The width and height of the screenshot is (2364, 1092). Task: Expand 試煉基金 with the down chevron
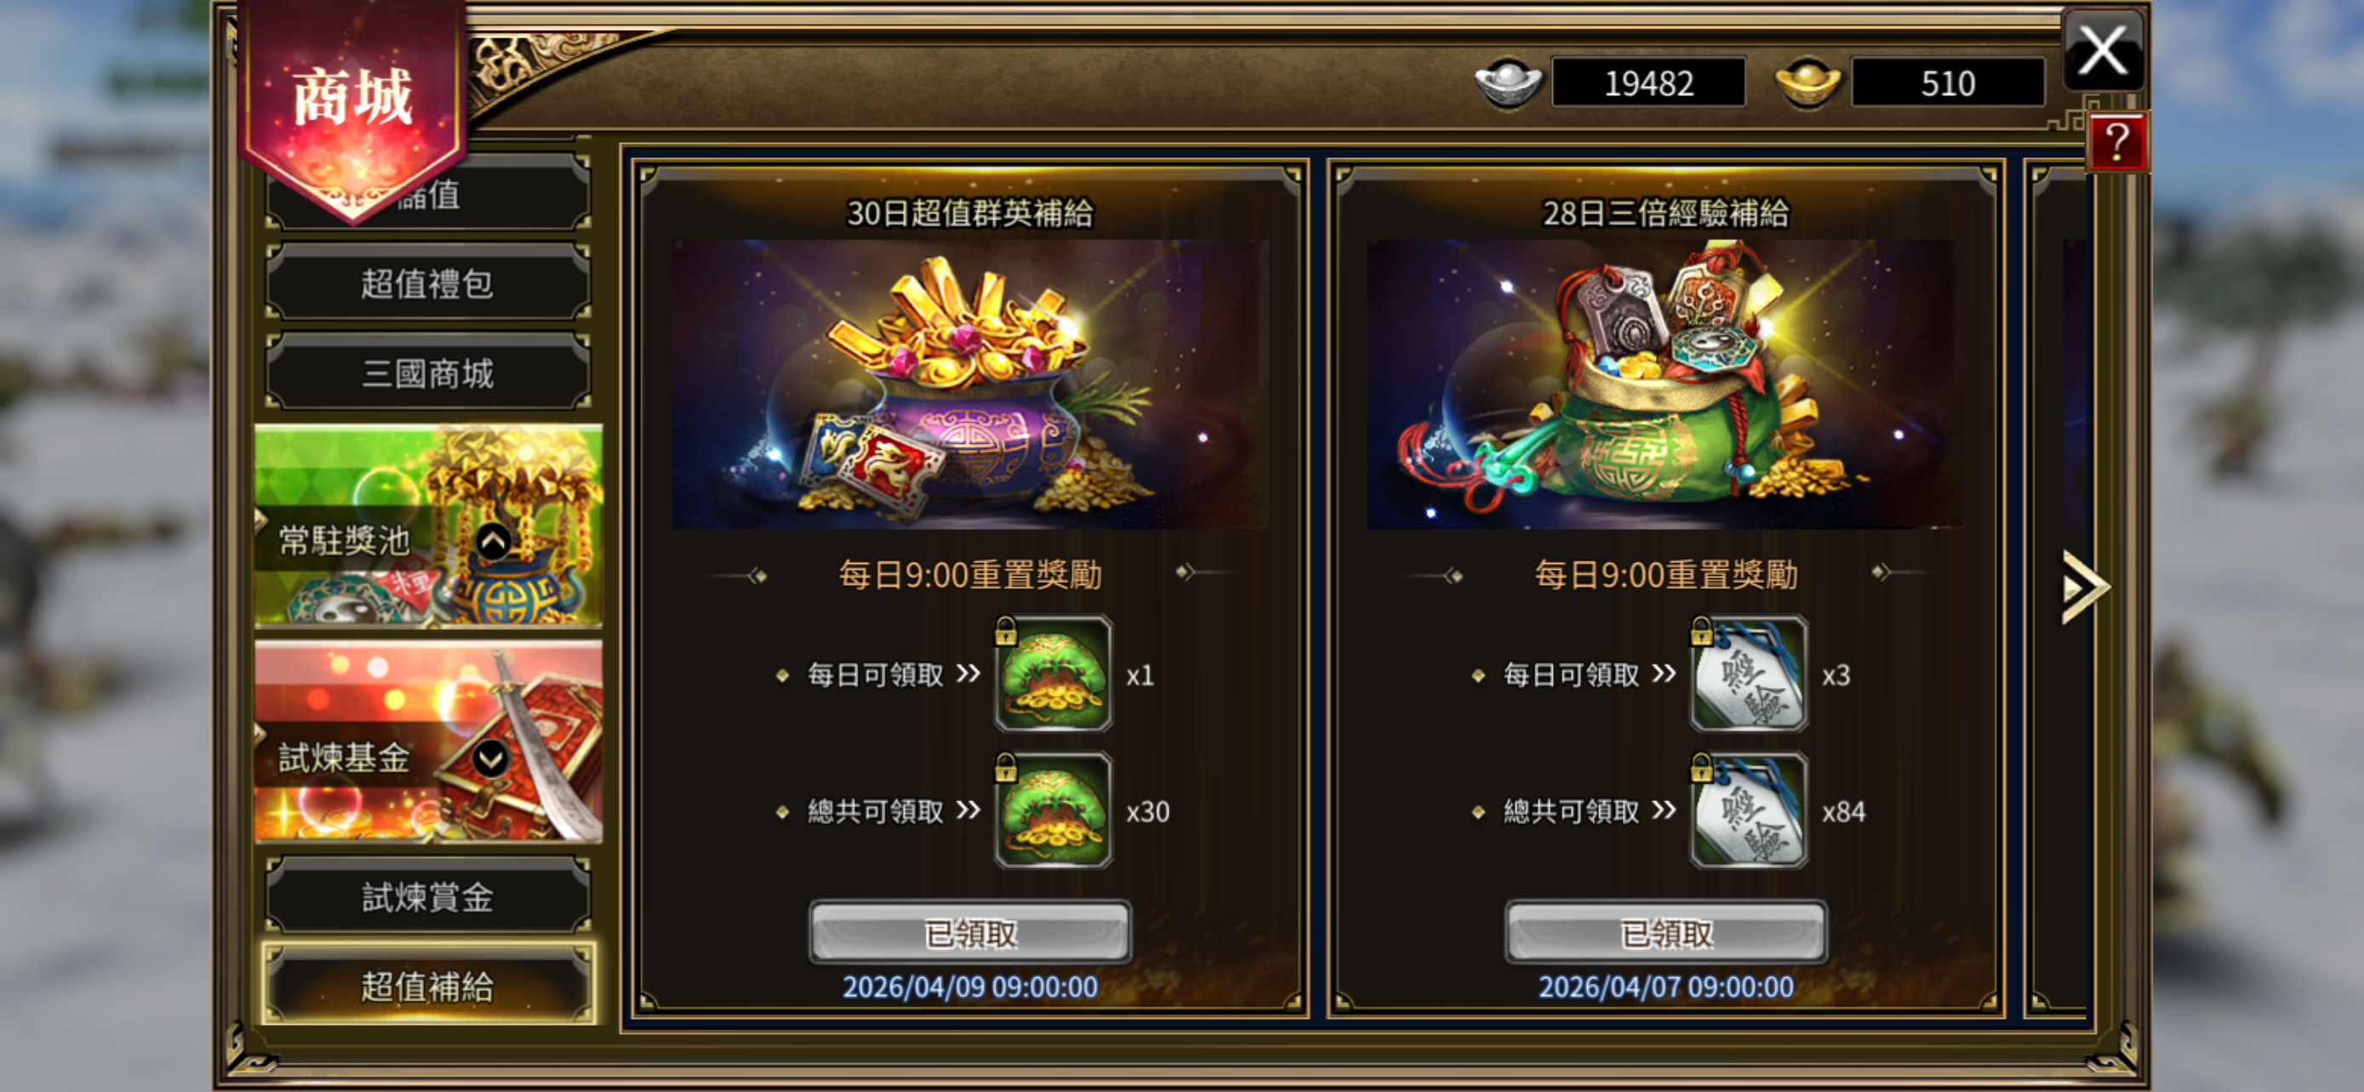pos(491,759)
